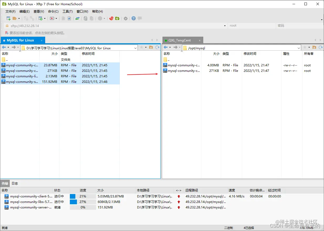
Task: Open the 帮助(H) menu
Action: 97,12
